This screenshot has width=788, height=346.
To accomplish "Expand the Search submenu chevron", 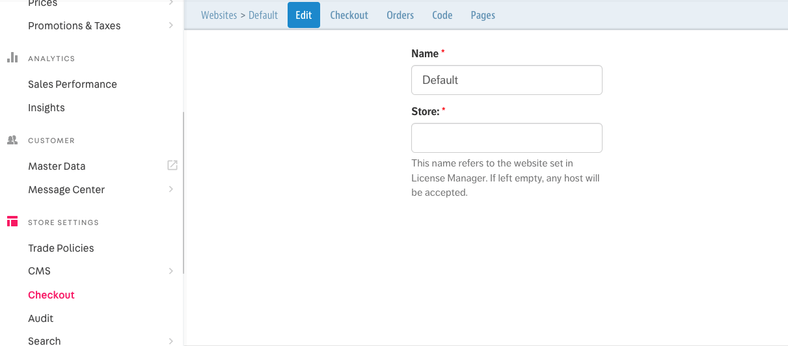I will coord(171,341).
